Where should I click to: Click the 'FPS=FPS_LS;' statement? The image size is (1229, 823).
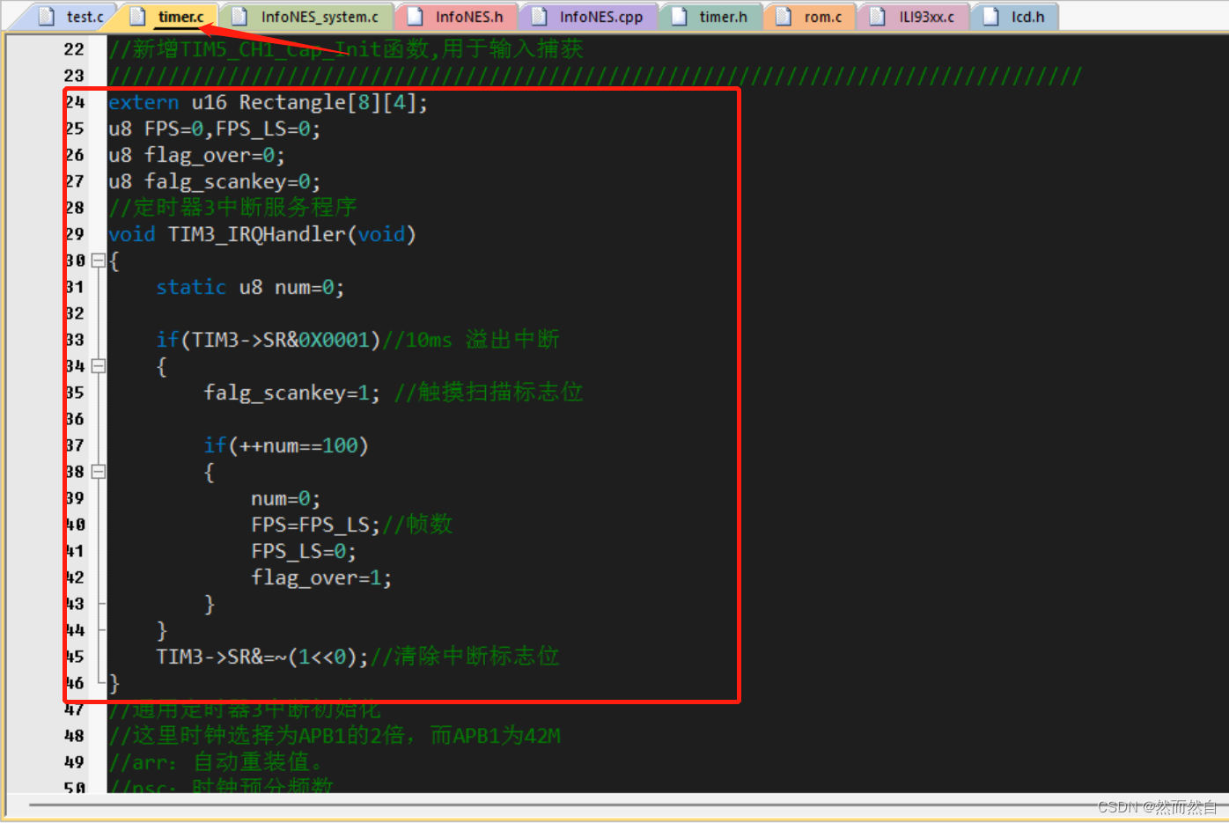point(315,525)
